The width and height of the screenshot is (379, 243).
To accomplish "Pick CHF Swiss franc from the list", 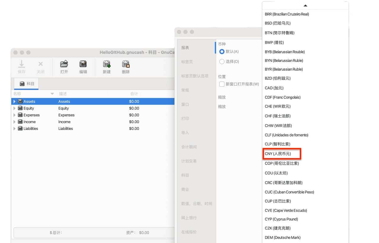I will tap(277, 116).
